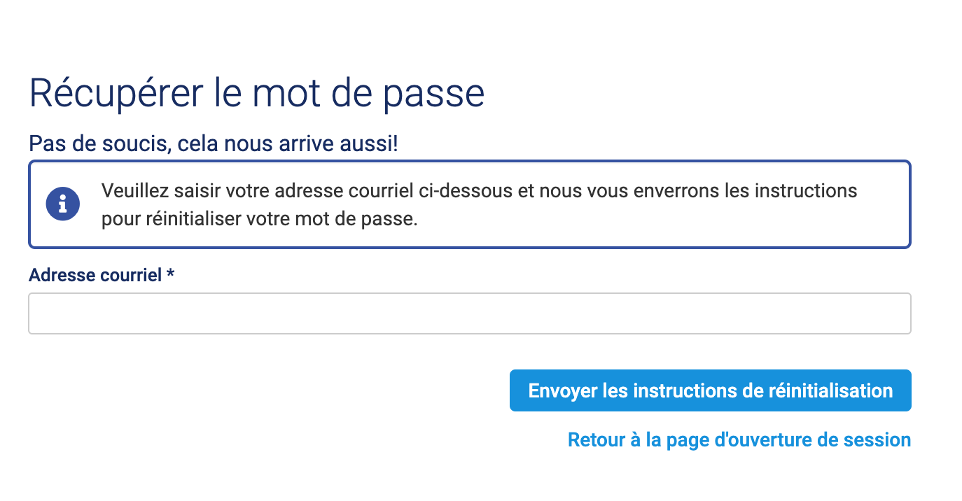
Task: Click the 'pour réinitialiser votre mot de passe' line
Action: point(260,219)
